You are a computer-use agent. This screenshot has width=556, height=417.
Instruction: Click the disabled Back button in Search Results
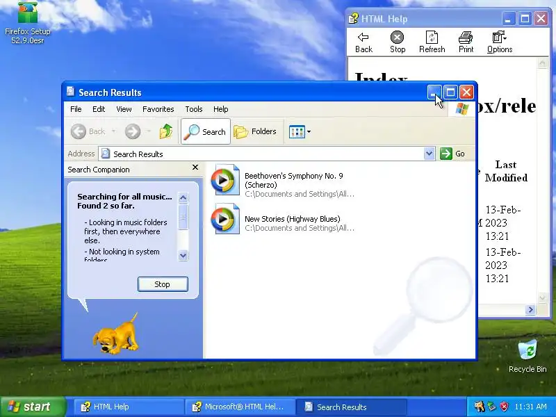click(88, 131)
